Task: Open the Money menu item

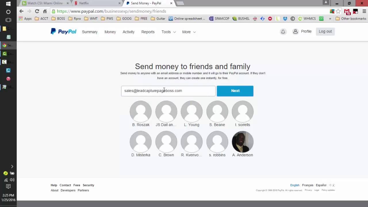Action: 110,32
